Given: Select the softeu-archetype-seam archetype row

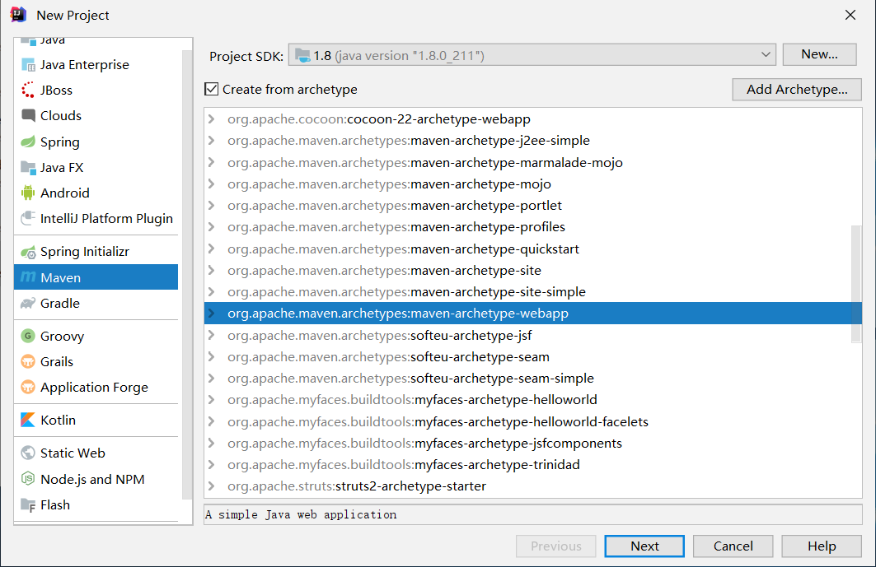Looking at the screenshot, I should (532, 356).
